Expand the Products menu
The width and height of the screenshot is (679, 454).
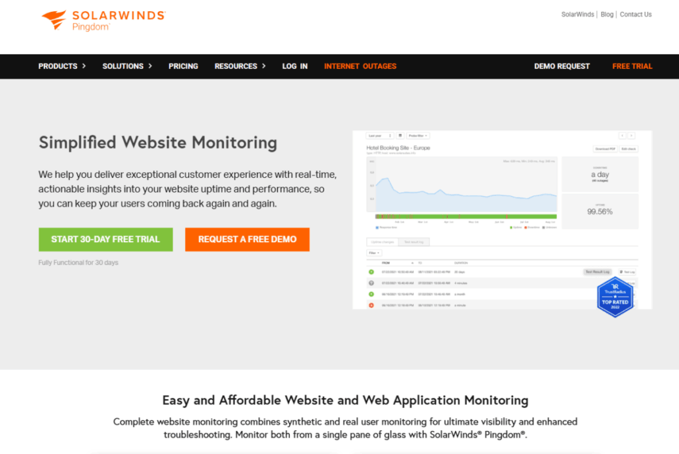(62, 66)
